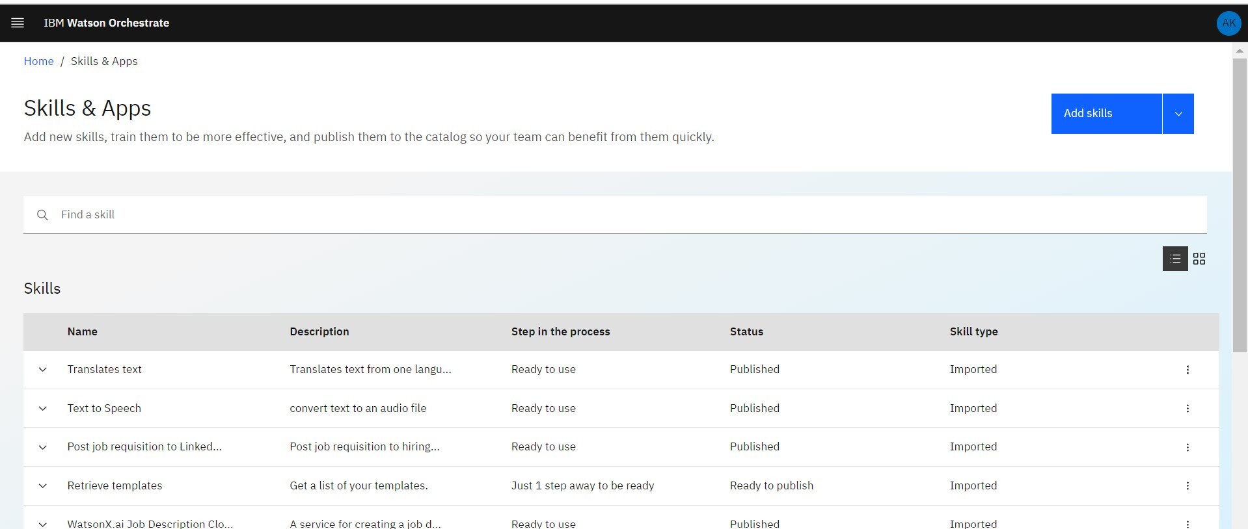Click the Name column header
The width and height of the screenshot is (1248, 529).
point(83,331)
